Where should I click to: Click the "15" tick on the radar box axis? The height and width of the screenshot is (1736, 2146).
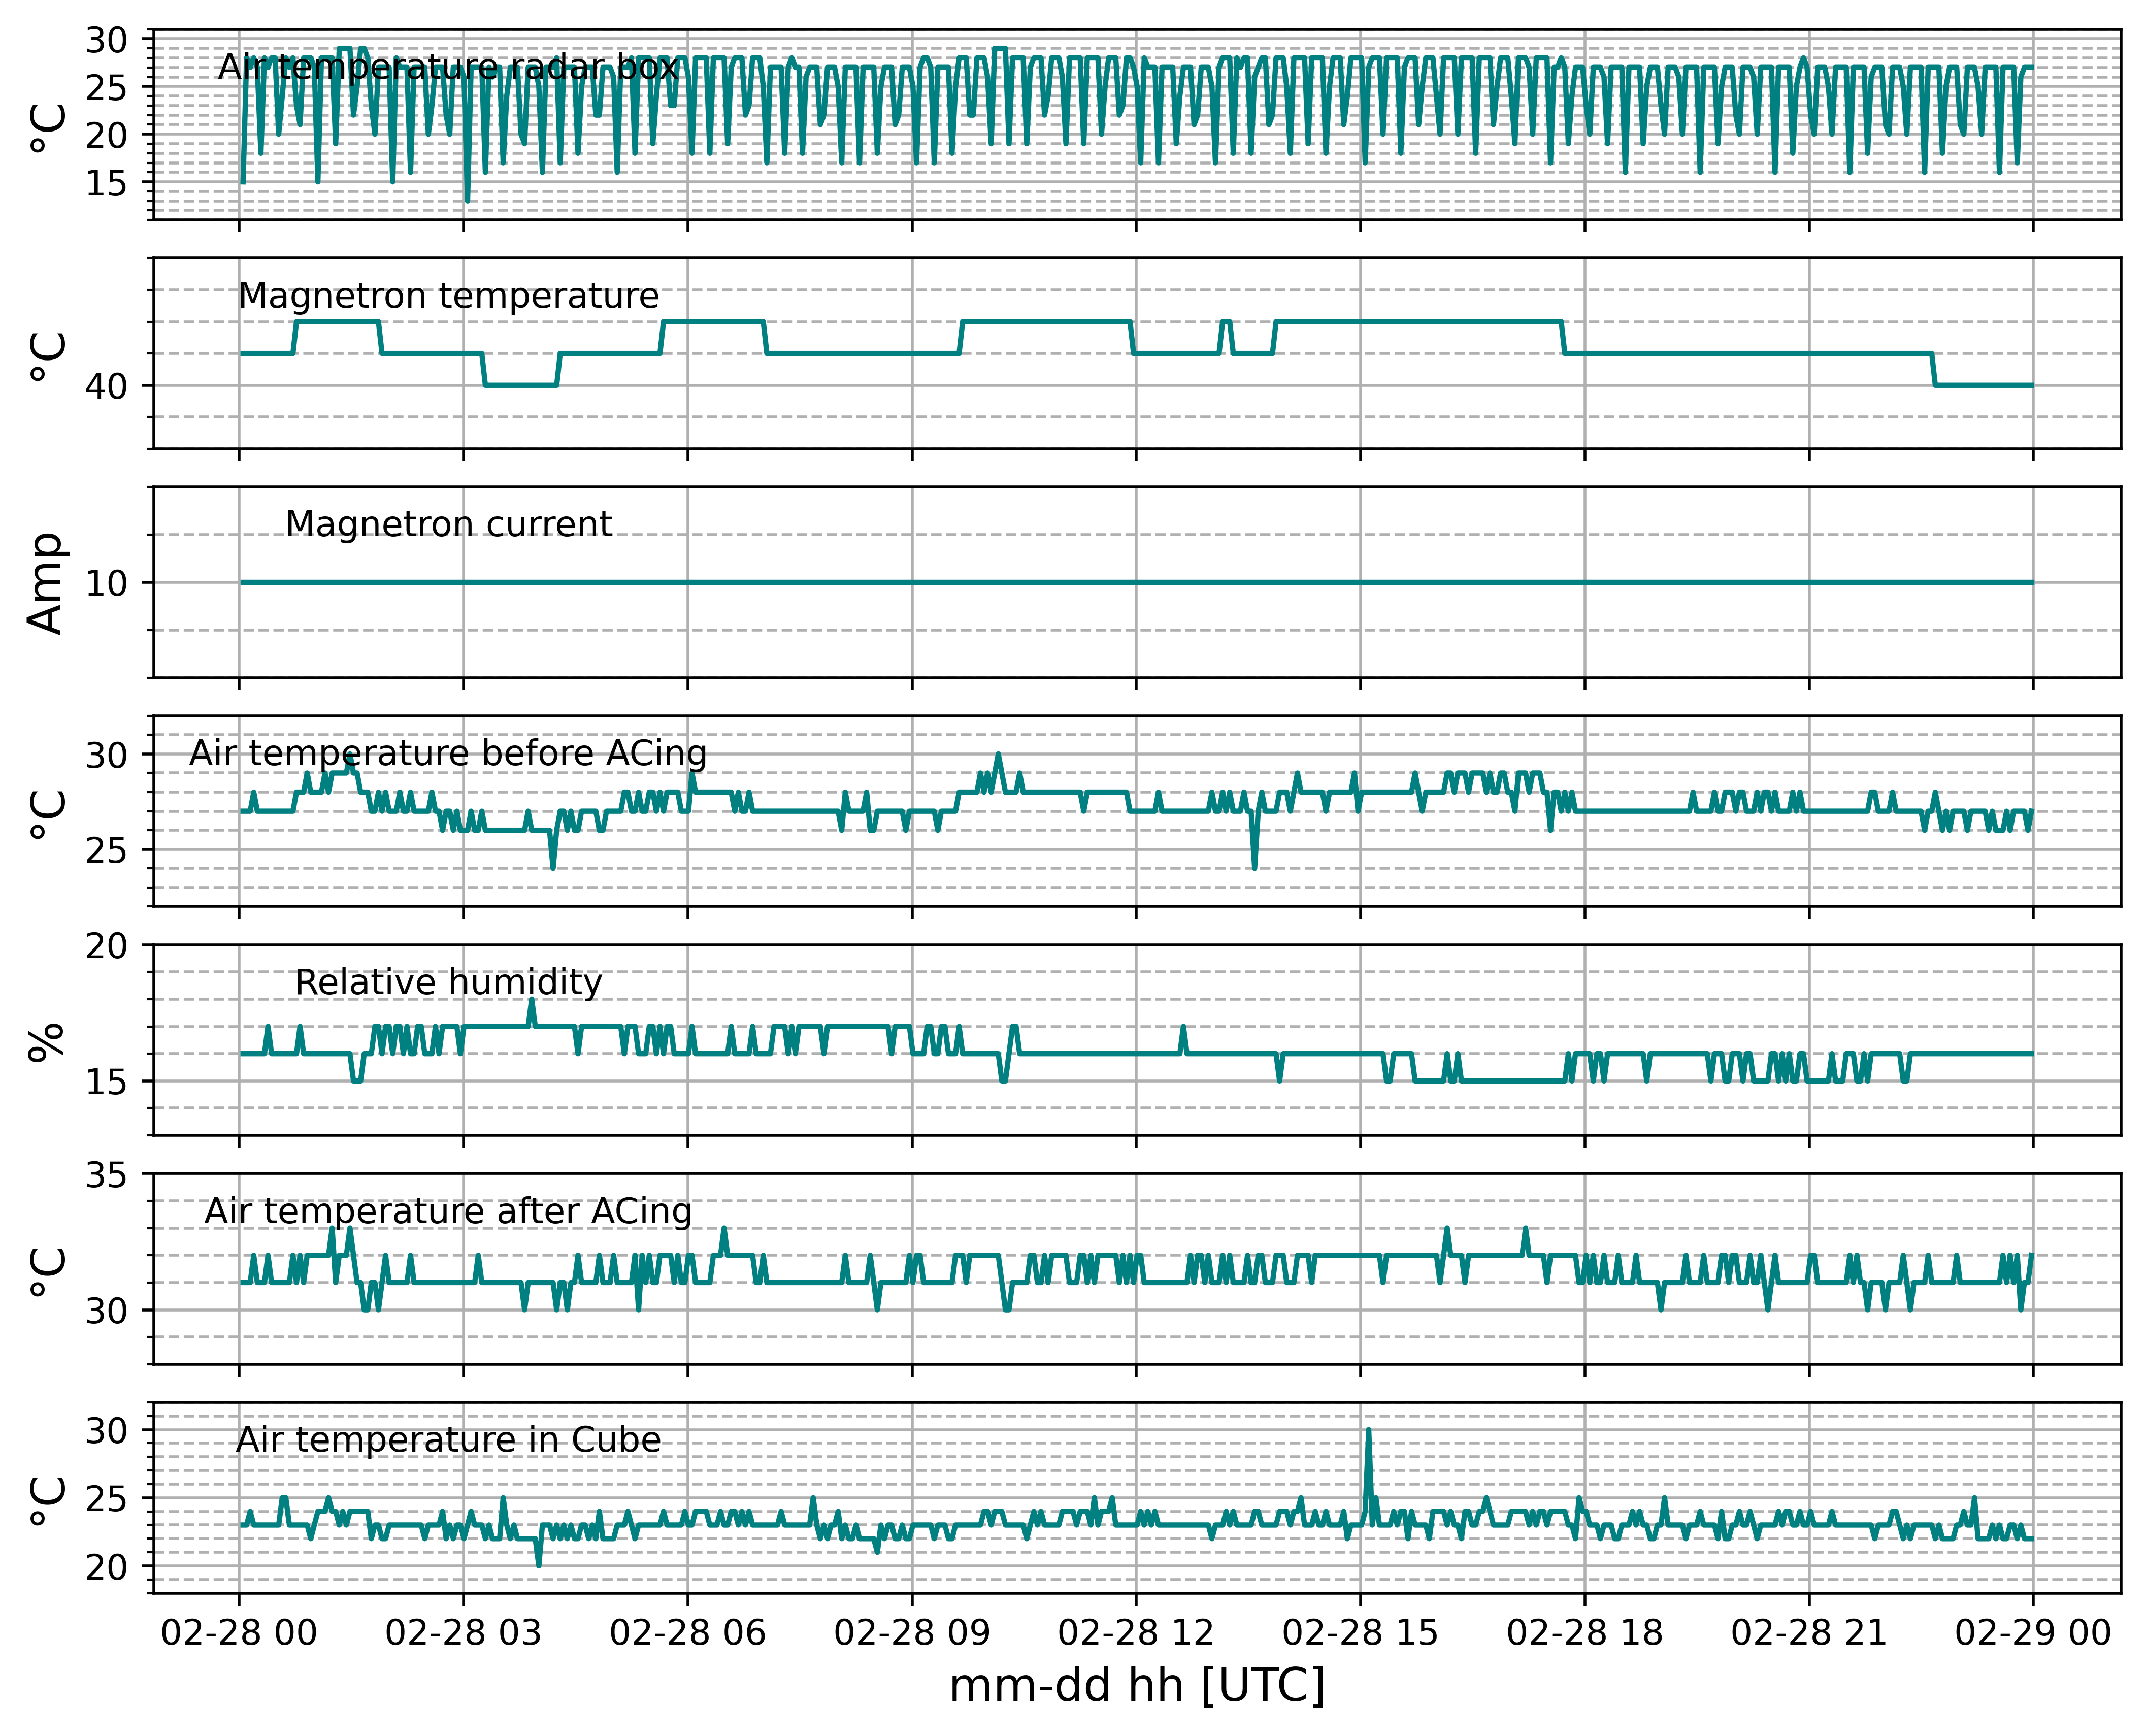[106, 183]
